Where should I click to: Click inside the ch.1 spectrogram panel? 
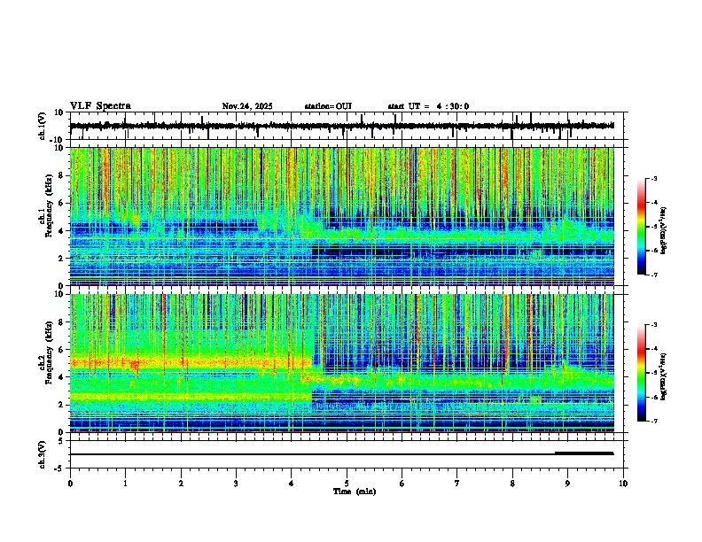342,216
